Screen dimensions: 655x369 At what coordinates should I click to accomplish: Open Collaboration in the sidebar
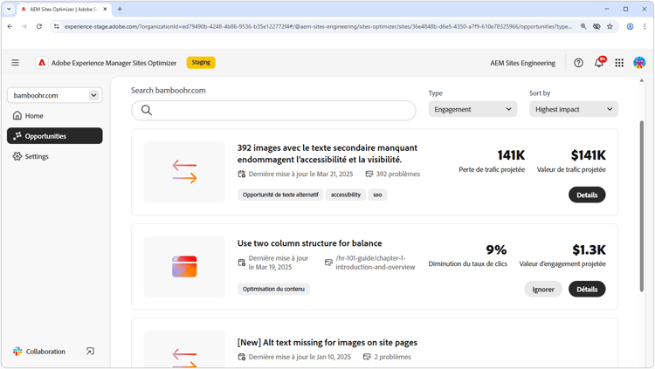[x=45, y=352]
